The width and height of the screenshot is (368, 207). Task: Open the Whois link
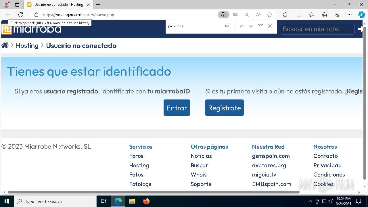click(199, 175)
